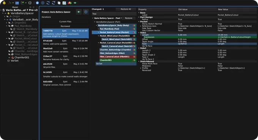Collapse the SketchBased property group
The width and height of the screenshot is (258, 140).
pos(139,61)
